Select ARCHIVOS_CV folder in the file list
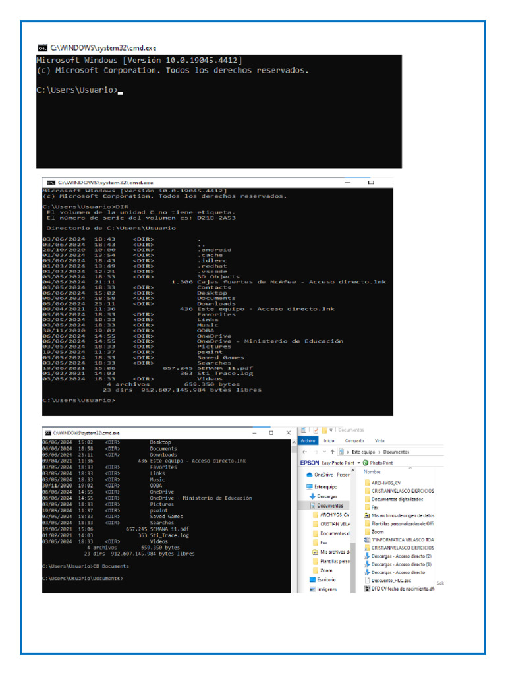This screenshot has width=506, height=675. point(383,483)
